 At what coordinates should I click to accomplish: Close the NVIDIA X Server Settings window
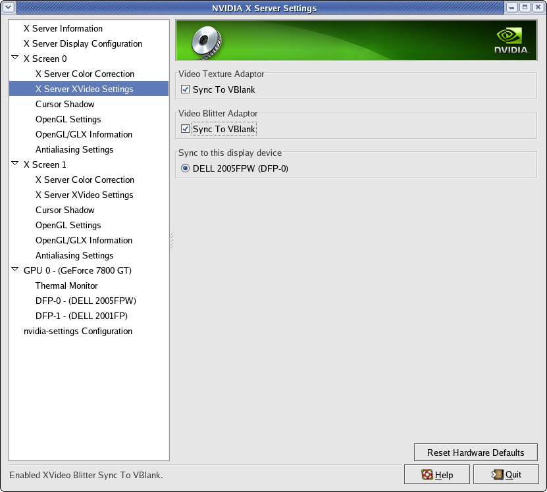pos(538,7)
